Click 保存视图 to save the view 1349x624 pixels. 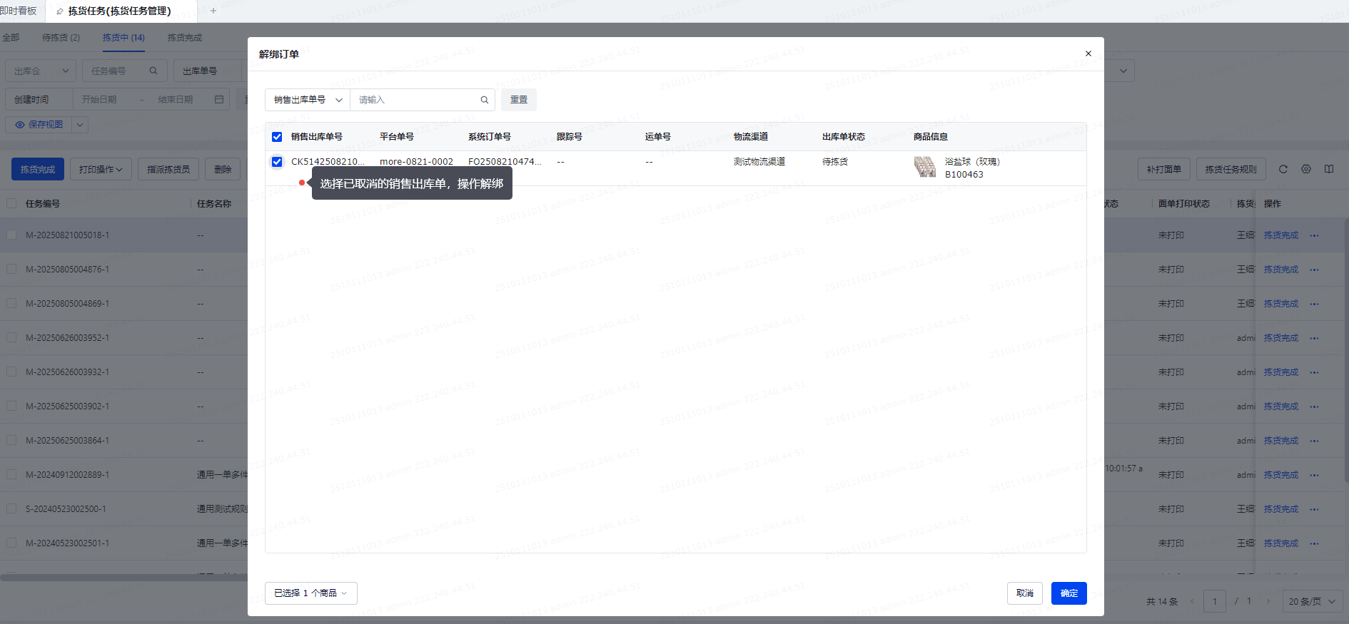tap(39, 125)
